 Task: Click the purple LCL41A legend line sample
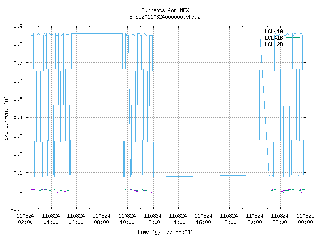pyautogui.click(x=293, y=31)
